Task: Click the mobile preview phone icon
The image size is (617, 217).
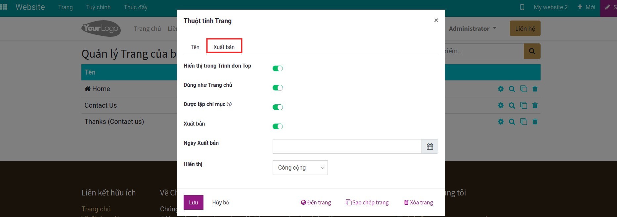Action: click(x=522, y=7)
